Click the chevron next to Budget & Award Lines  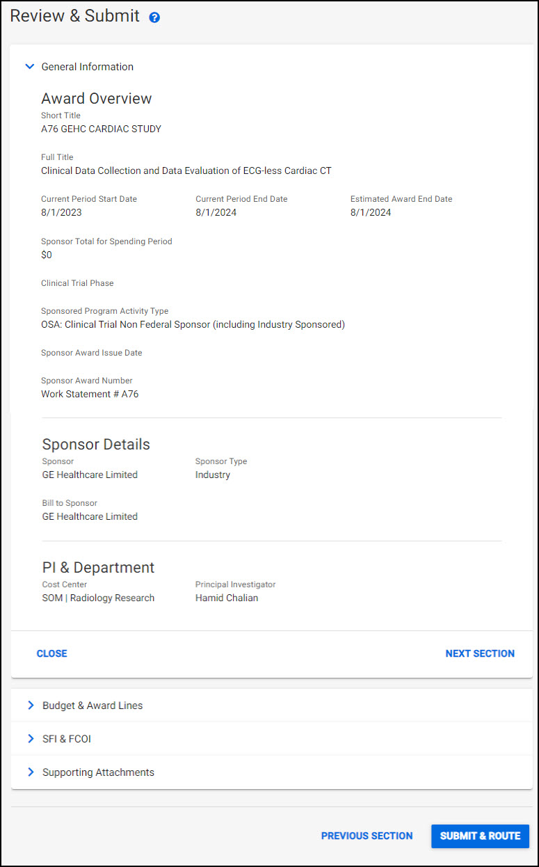pyautogui.click(x=31, y=705)
